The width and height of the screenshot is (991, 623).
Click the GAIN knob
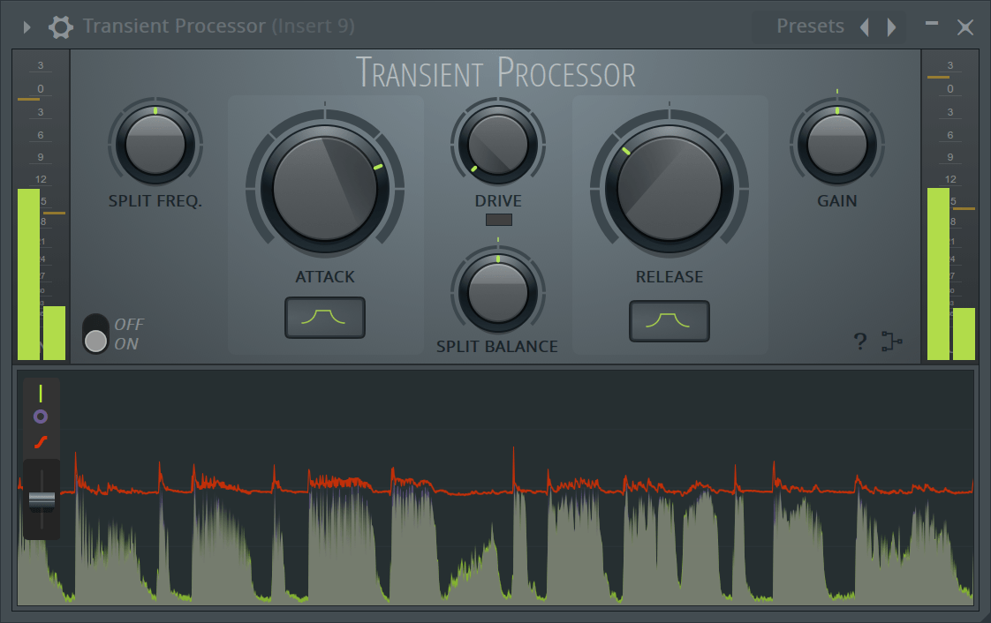tap(836, 143)
